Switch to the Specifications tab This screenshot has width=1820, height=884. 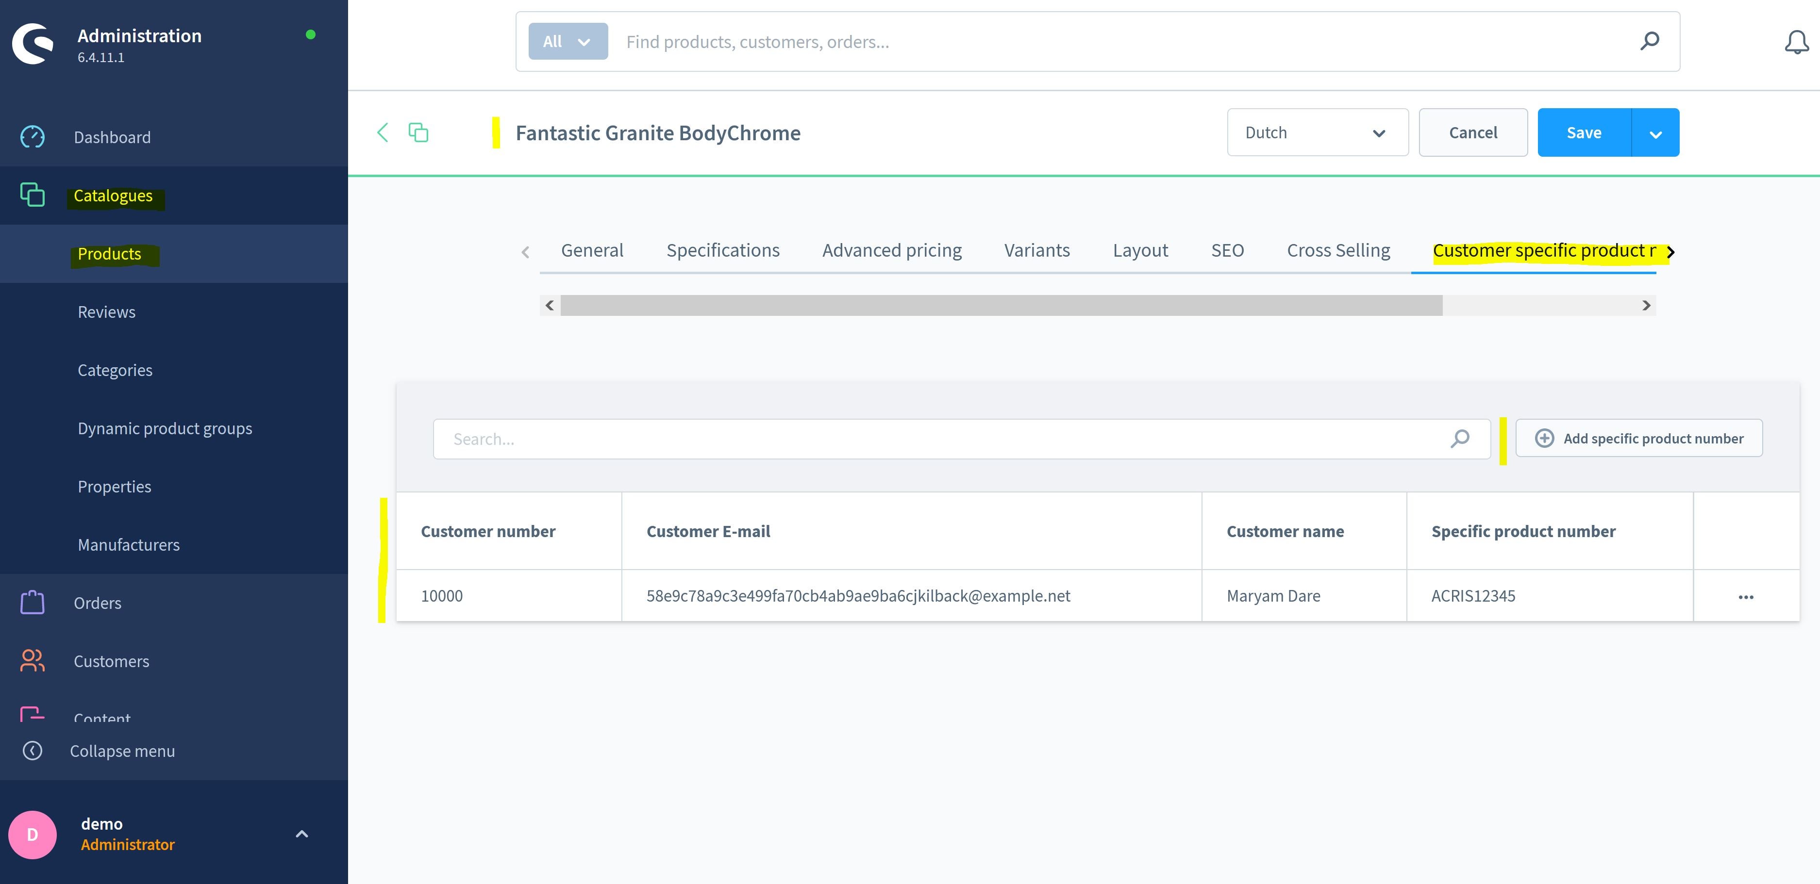coord(723,250)
